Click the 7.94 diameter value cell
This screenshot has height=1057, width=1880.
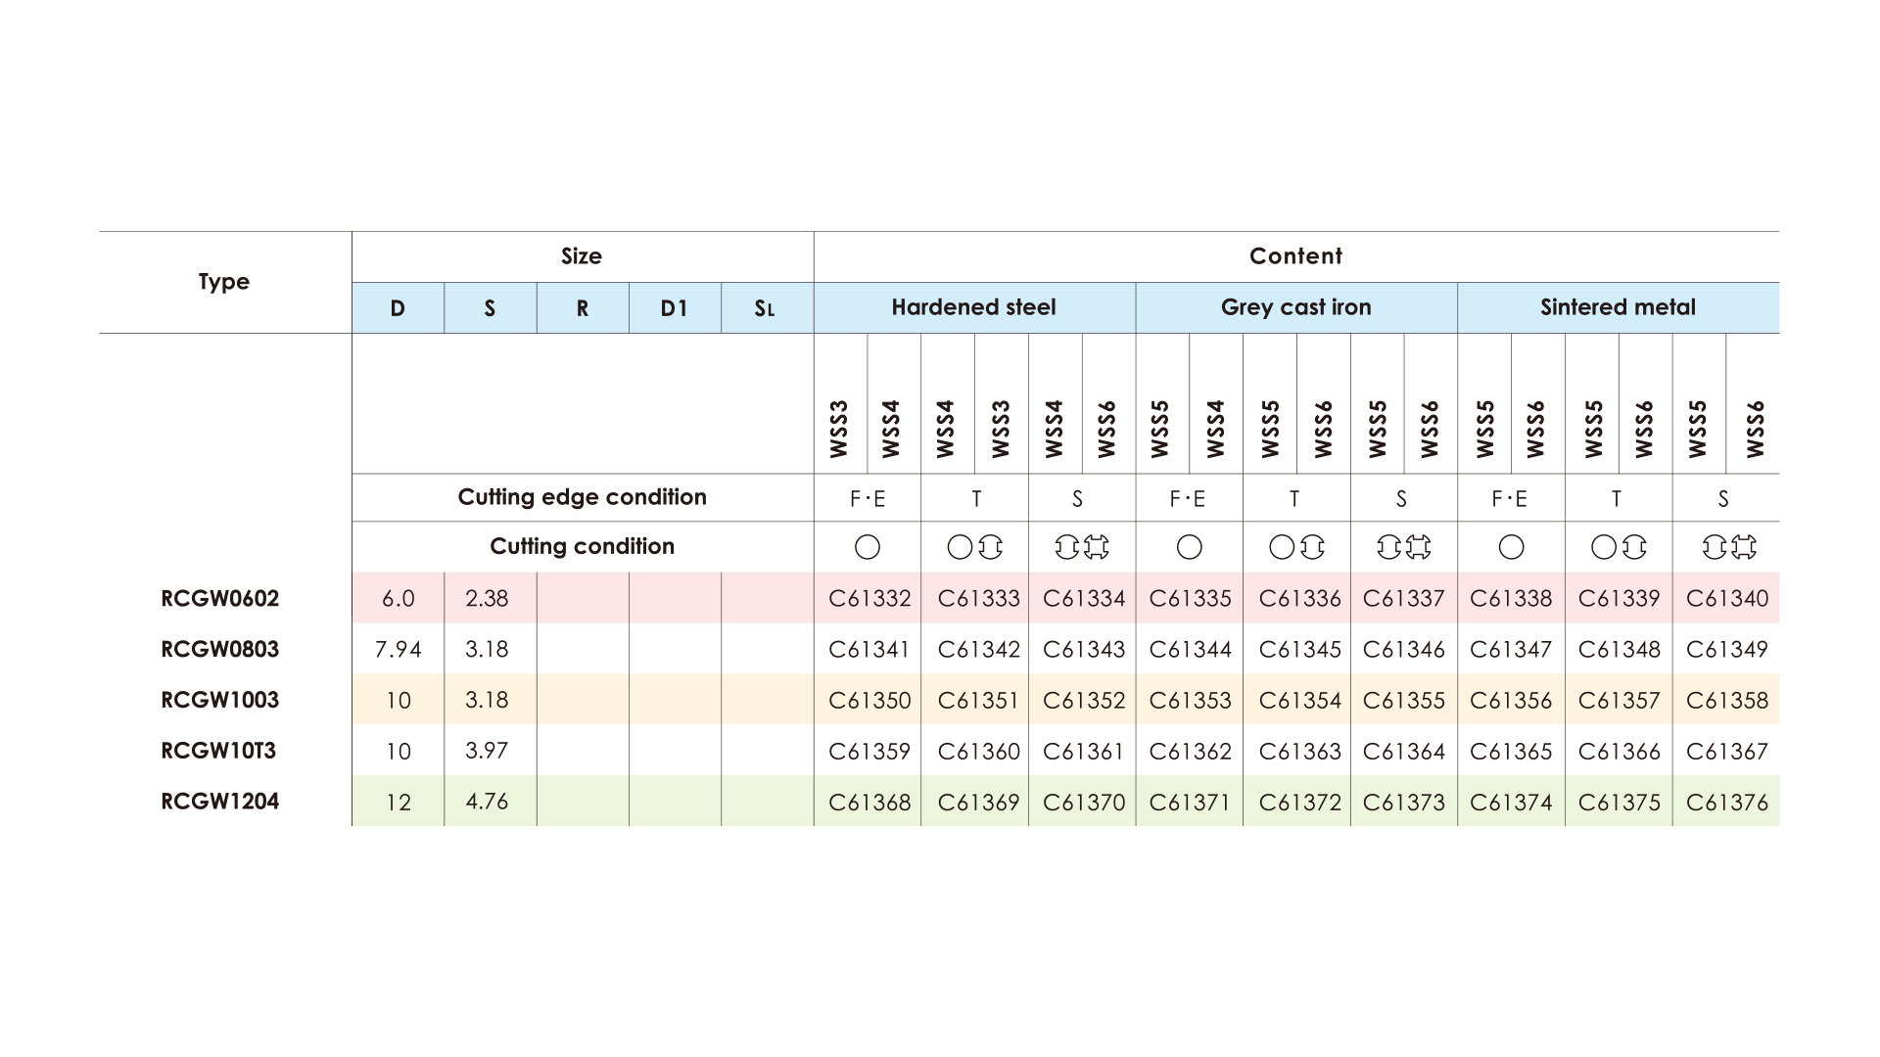[398, 650]
